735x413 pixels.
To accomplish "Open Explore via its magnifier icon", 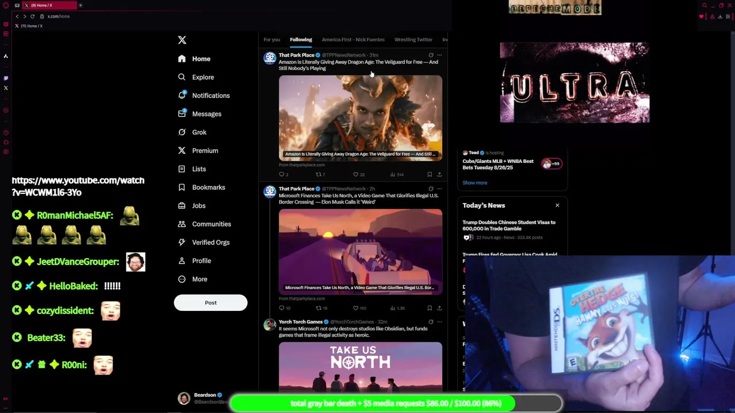I will point(181,77).
